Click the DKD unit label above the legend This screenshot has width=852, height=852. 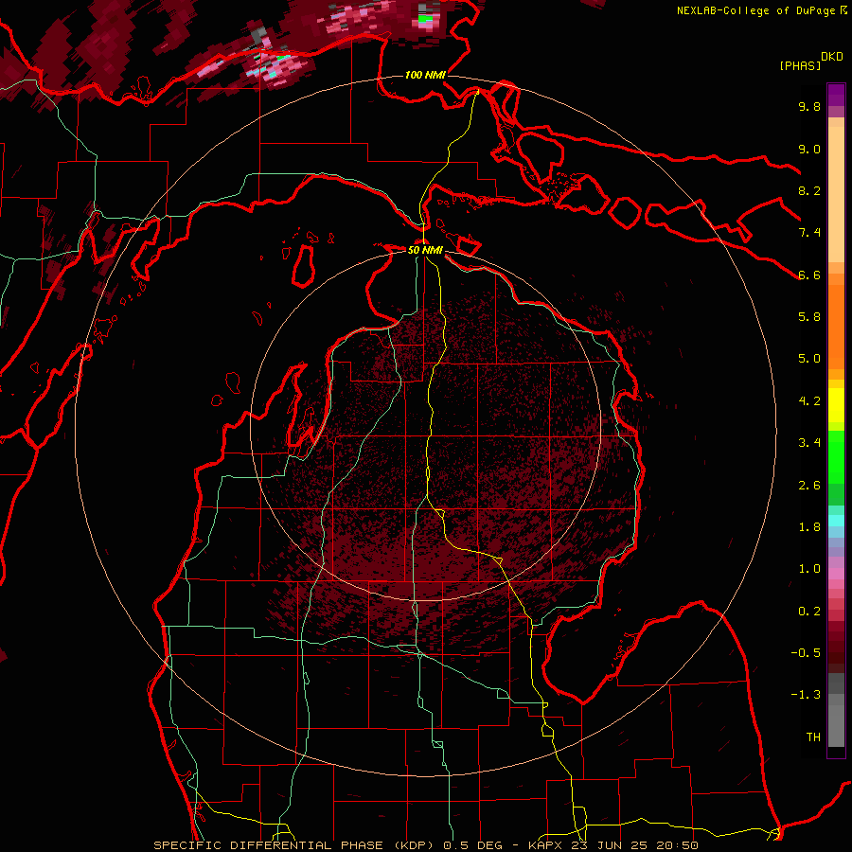pyautogui.click(x=832, y=57)
